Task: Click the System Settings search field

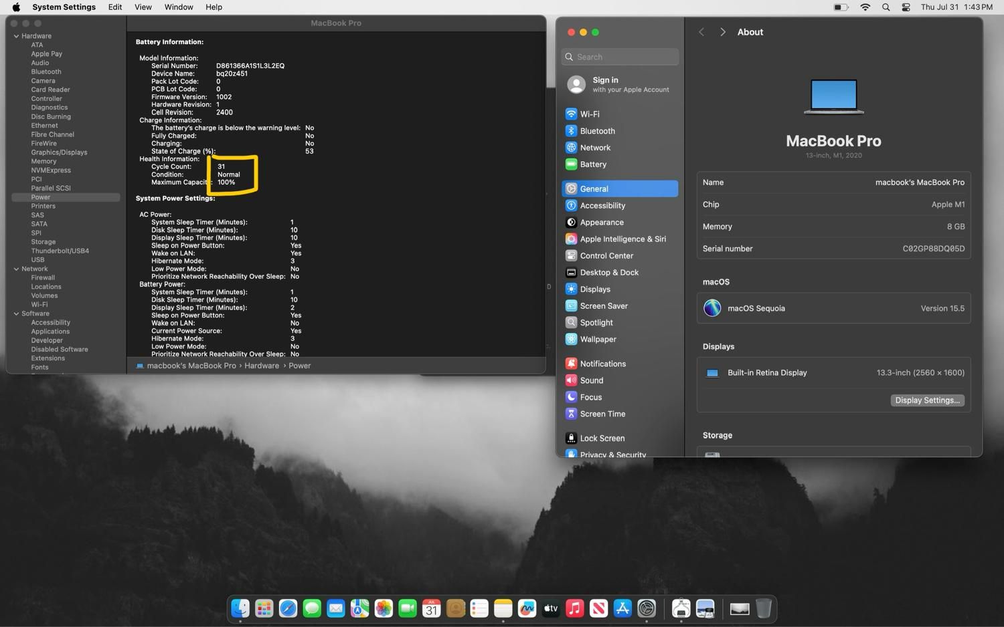Action: tap(620, 57)
